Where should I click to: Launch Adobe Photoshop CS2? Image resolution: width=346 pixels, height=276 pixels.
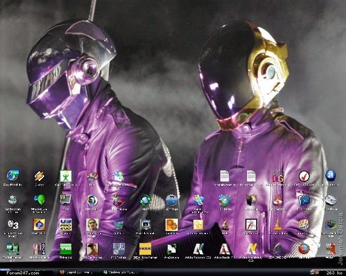(198, 249)
